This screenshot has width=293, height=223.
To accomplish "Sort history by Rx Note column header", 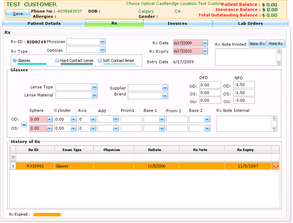I will [x=202, y=150].
